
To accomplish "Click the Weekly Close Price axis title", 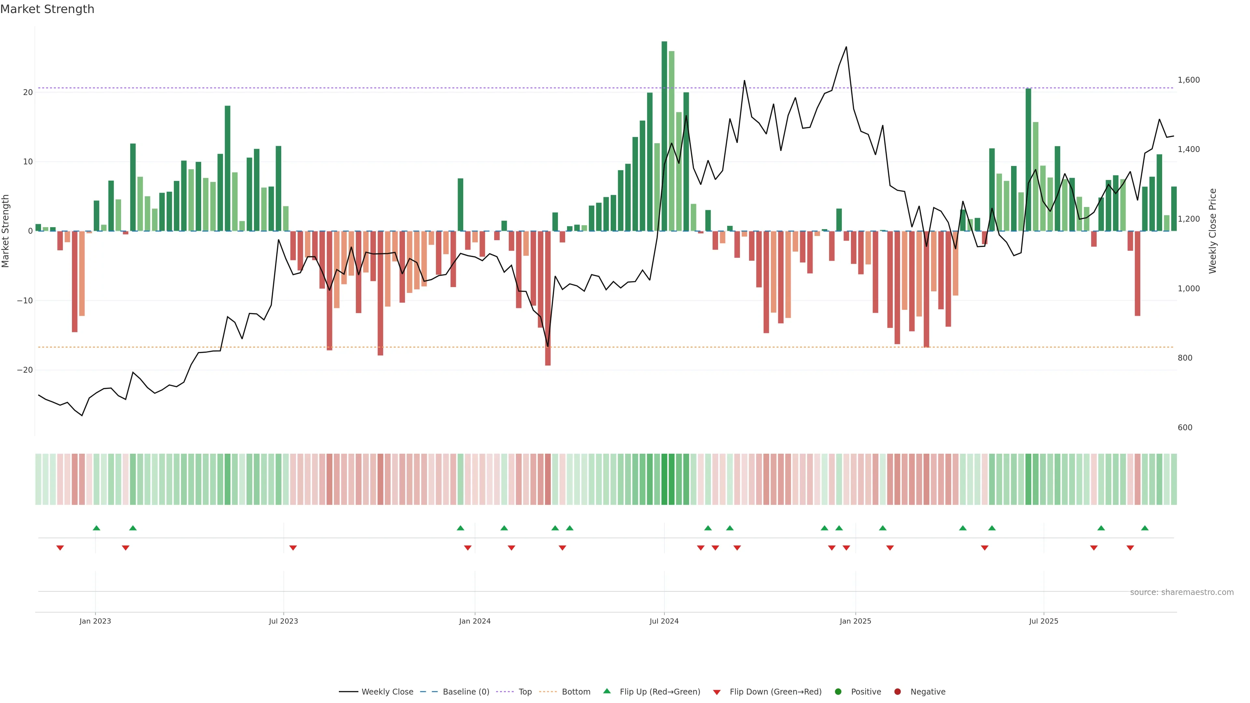I will 1213,231.
